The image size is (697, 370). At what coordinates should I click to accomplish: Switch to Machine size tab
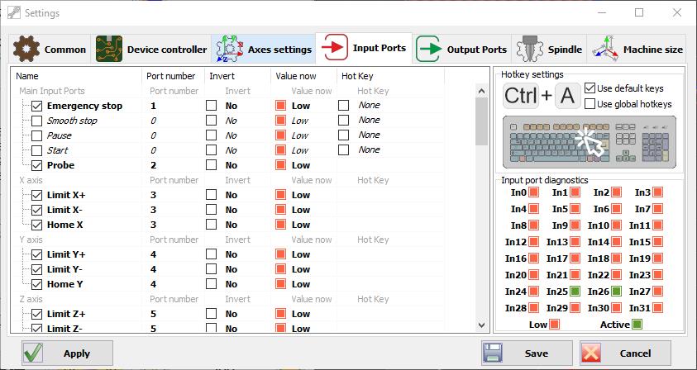pos(637,49)
